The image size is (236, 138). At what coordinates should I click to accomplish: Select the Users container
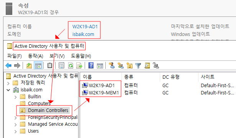click(33, 131)
